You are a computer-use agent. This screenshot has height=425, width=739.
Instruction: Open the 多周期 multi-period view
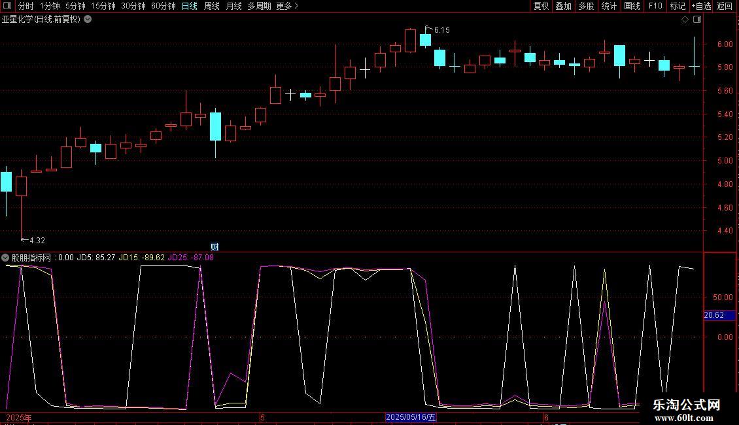tap(259, 6)
